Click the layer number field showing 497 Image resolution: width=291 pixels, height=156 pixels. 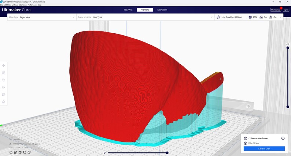point(288,44)
